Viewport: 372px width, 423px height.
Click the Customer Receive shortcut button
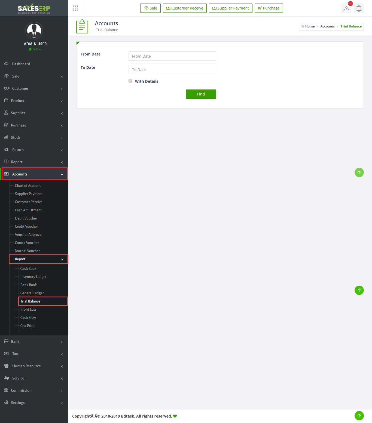click(x=185, y=8)
